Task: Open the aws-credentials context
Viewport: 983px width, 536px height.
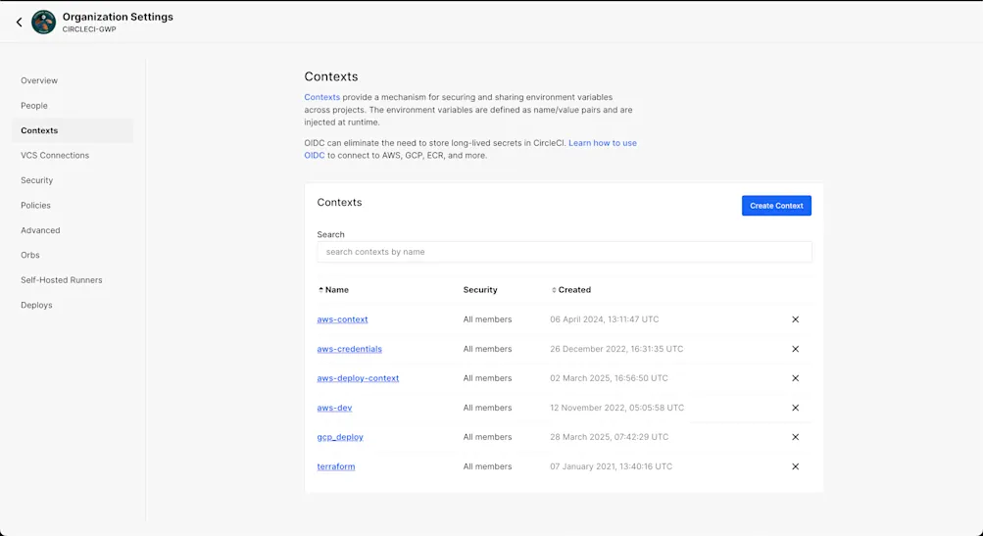Action: pyautogui.click(x=349, y=349)
